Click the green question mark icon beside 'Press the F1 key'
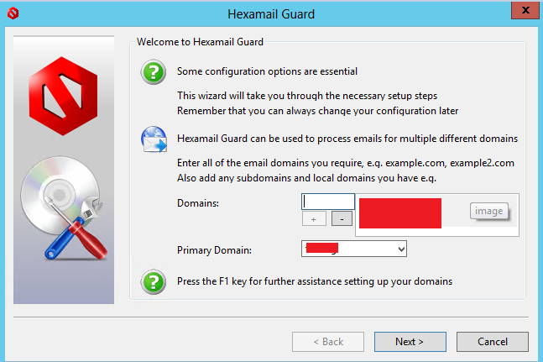The height and width of the screenshot is (362, 543). coord(154,281)
